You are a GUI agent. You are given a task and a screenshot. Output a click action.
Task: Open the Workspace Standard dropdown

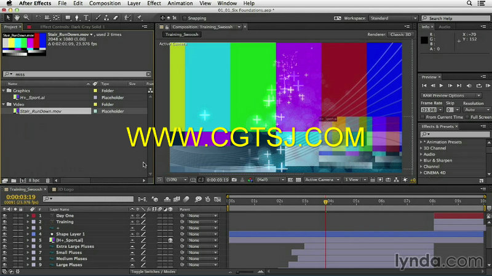(x=393, y=18)
